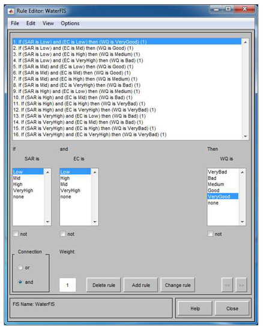Click the Weight input field
The height and width of the screenshot is (330, 263).
click(x=67, y=285)
